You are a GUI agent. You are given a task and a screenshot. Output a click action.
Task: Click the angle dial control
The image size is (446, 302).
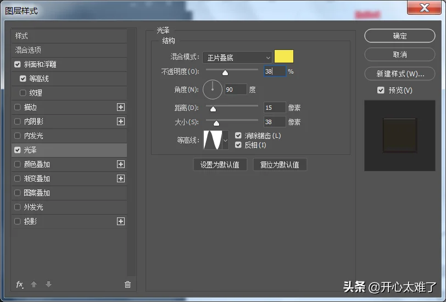point(213,90)
